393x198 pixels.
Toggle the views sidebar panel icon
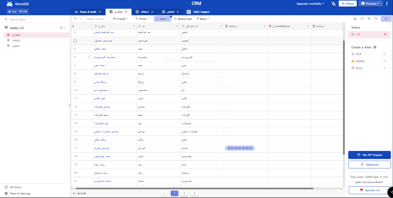[386, 19]
